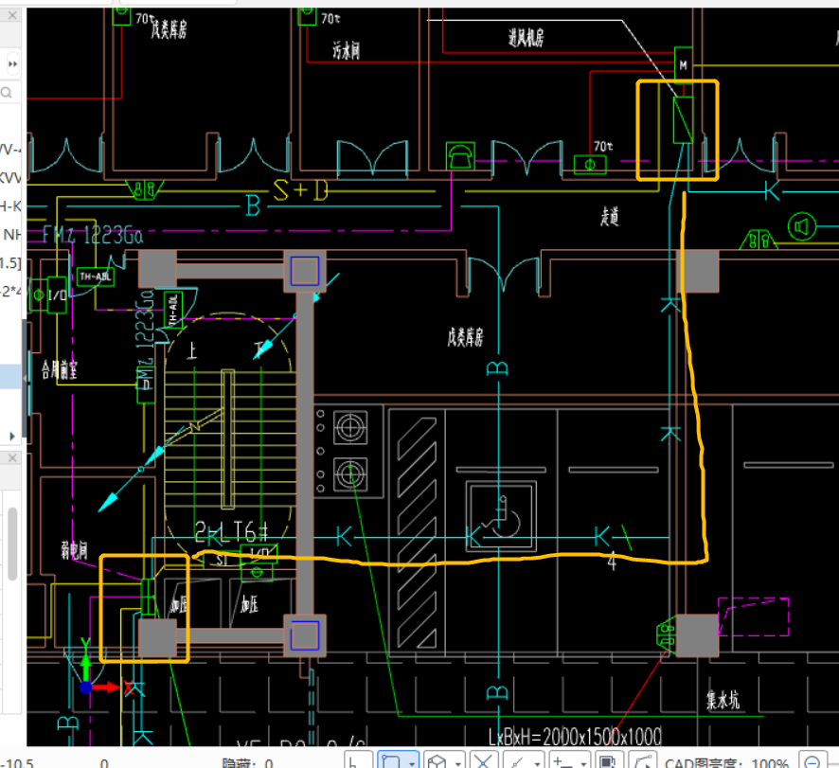
Task: Close the lower left side panel
Action: (x=11, y=458)
